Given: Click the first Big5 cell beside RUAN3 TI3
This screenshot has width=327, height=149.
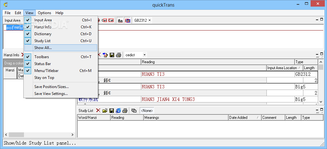Looking at the screenshot, I should point(306,87).
